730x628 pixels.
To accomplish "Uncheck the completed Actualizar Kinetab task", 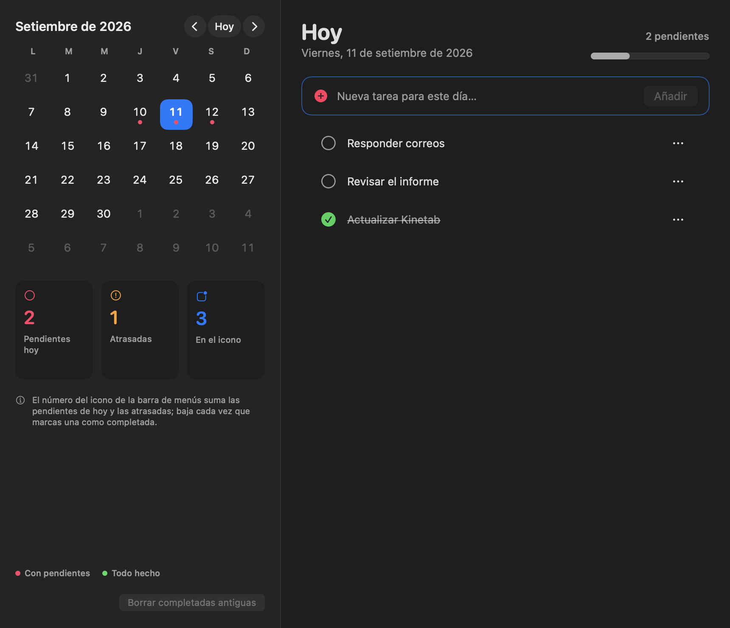I will [x=328, y=219].
